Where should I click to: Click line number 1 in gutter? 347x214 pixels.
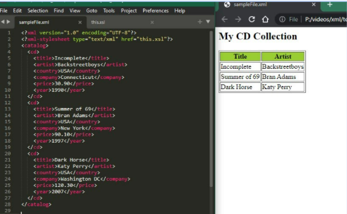click(x=9, y=33)
